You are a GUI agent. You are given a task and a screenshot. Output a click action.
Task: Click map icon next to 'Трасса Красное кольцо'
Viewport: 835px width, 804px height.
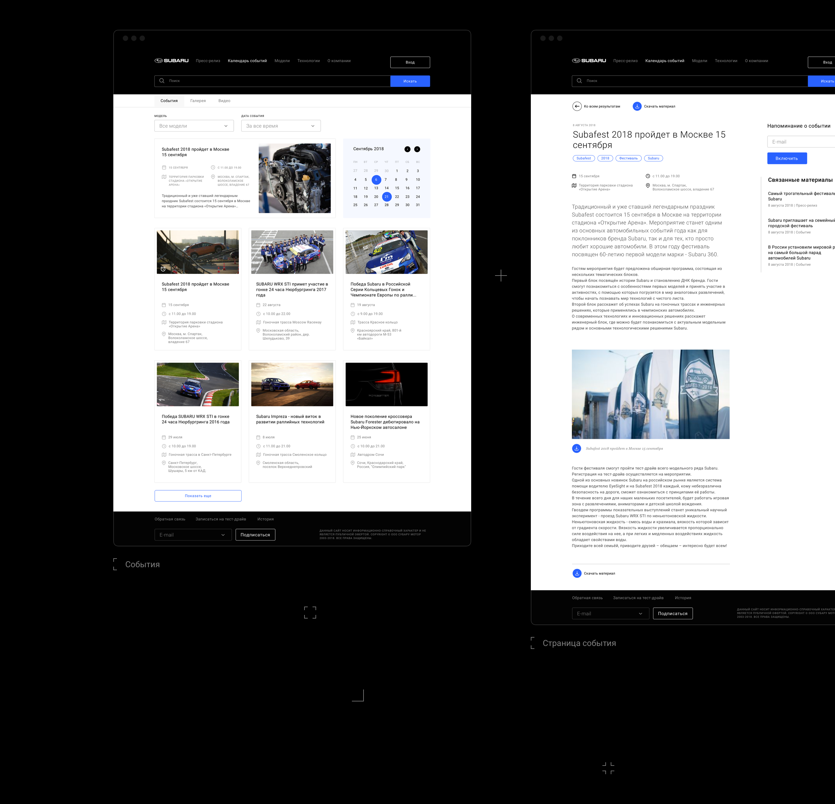(353, 322)
